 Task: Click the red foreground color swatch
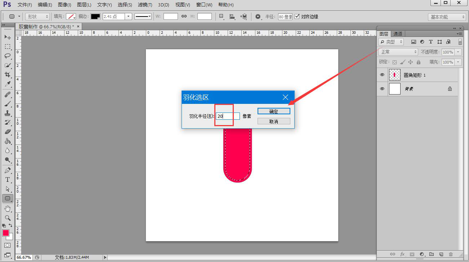(6, 233)
